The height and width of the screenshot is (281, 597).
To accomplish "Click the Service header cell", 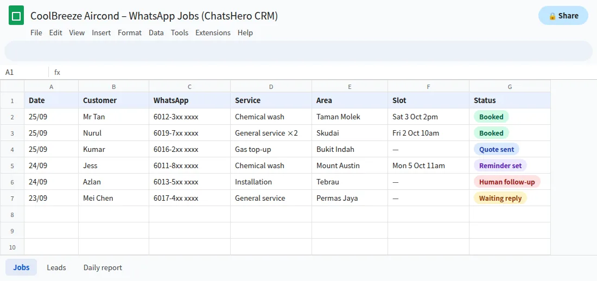I will click(271, 100).
